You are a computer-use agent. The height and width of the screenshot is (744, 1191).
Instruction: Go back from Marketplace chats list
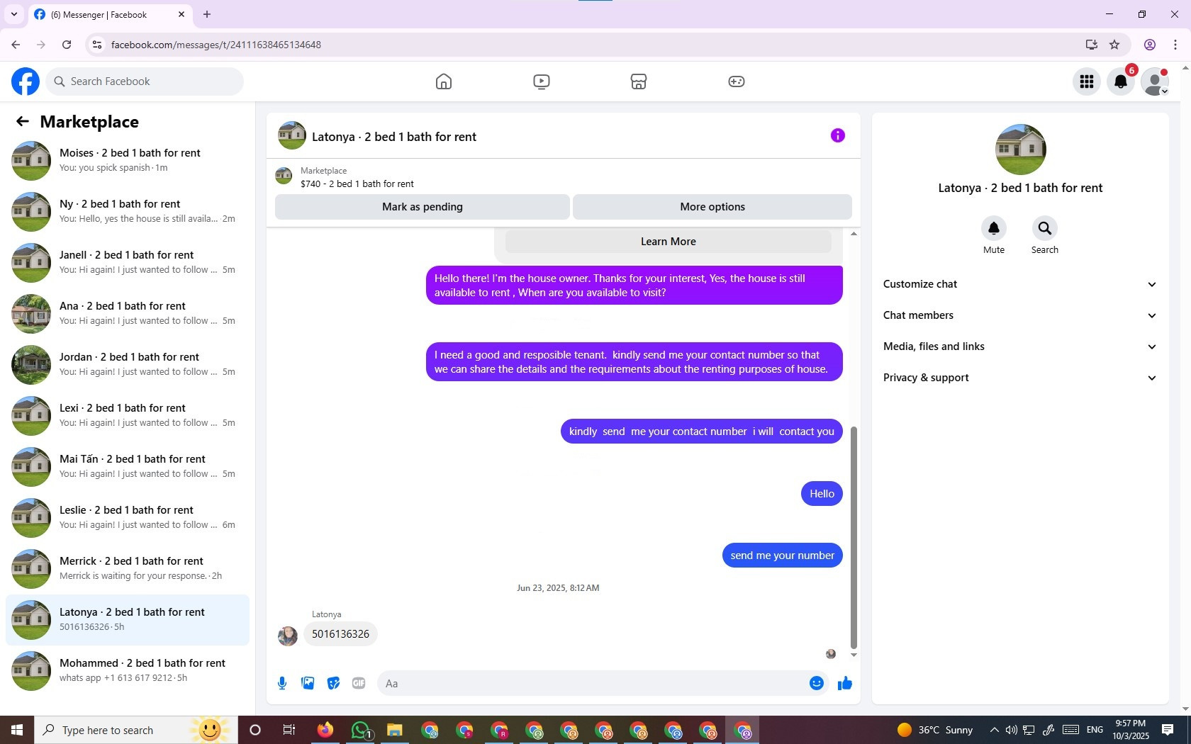pos(23,122)
